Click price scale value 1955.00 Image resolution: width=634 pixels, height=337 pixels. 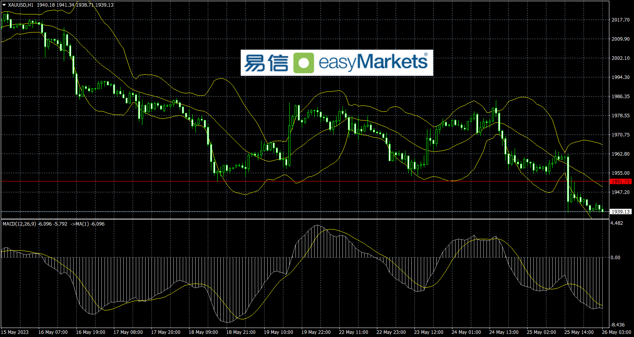tap(621, 173)
